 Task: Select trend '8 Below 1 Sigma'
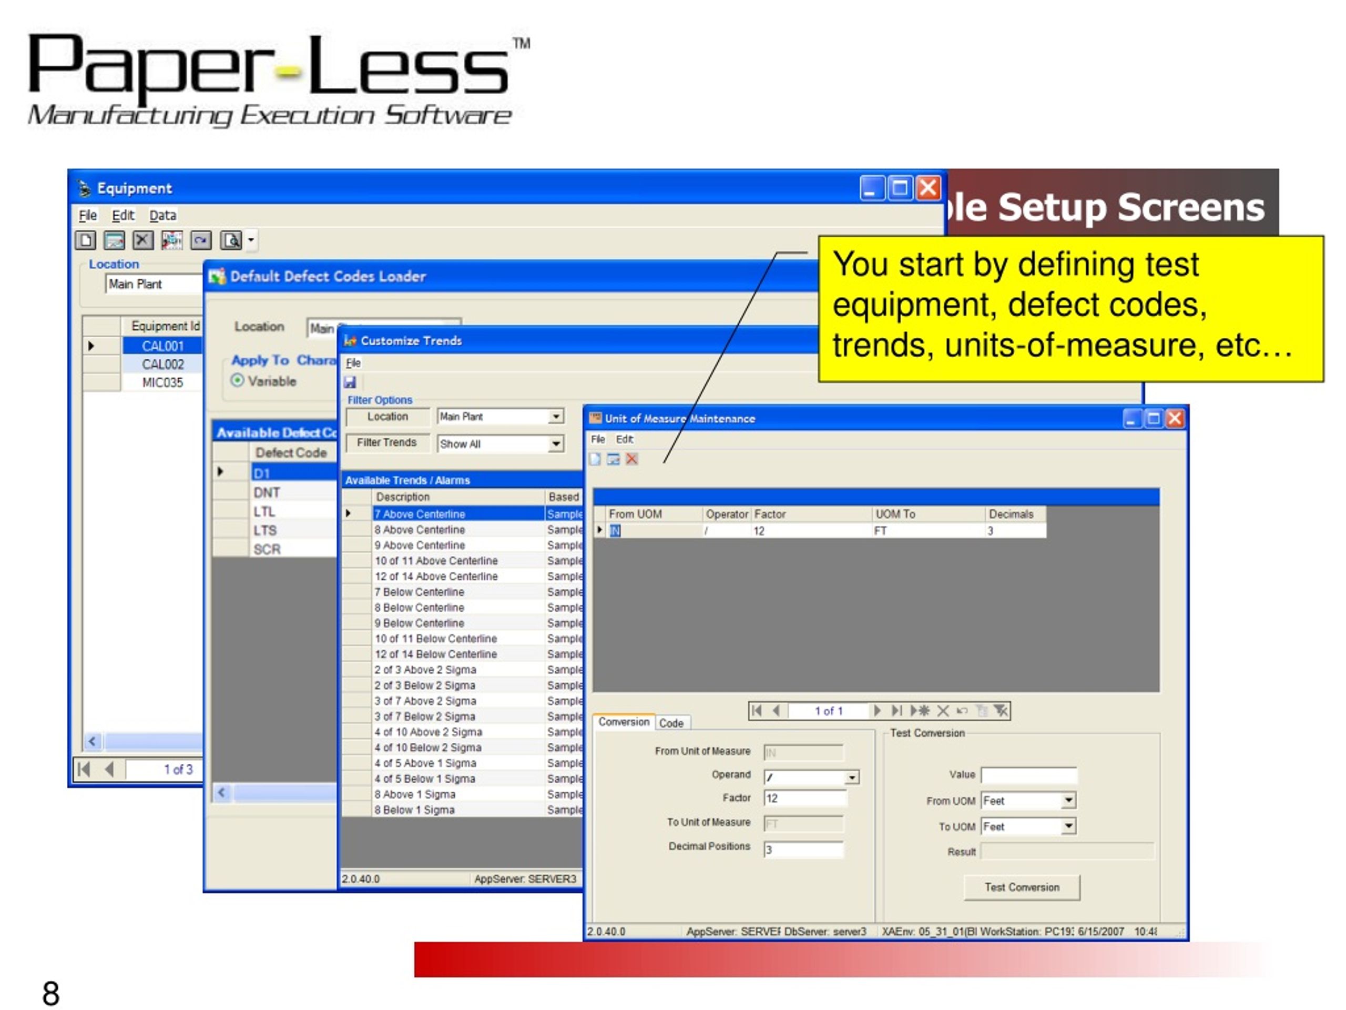(459, 809)
